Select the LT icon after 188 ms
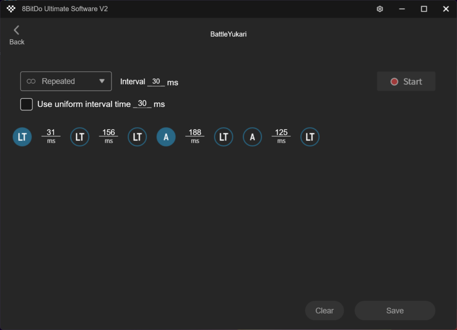The image size is (457, 330). [224, 137]
